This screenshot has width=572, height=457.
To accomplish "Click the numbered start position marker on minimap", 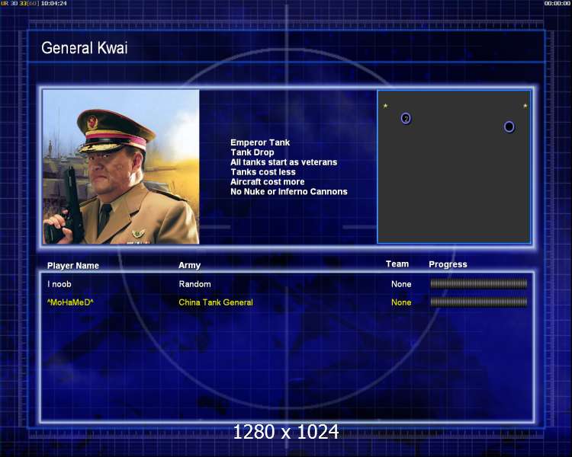I will point(406,118).
